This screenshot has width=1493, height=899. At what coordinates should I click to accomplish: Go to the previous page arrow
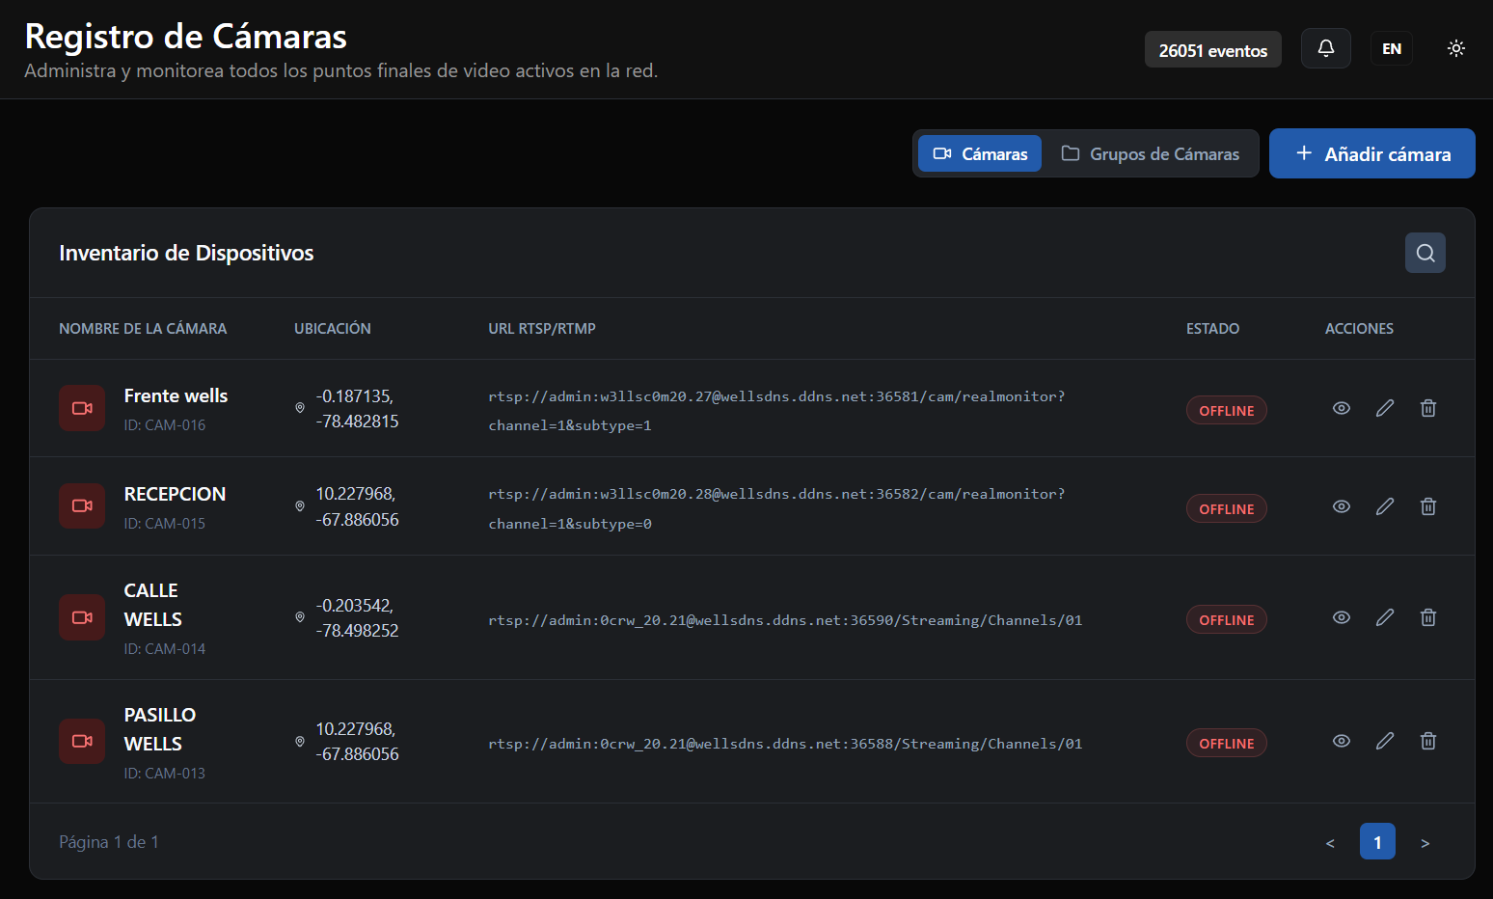click(1330, 843)
